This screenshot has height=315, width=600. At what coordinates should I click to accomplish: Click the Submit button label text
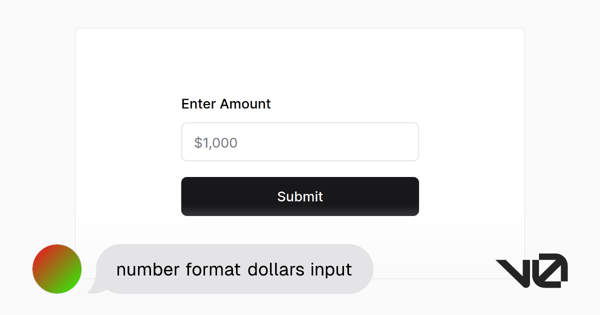(300, 196)
